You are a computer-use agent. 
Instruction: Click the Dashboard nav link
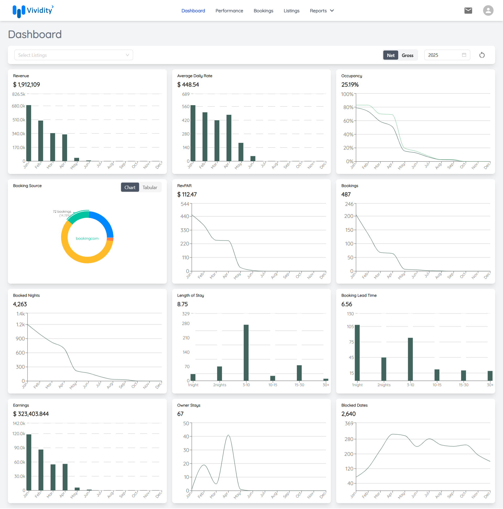click(193, 11)
